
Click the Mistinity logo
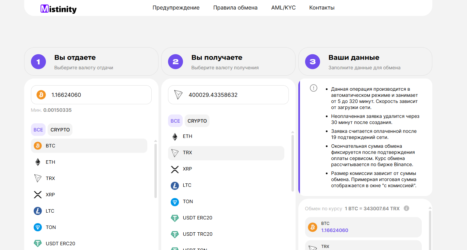click(x=59, y=9)
